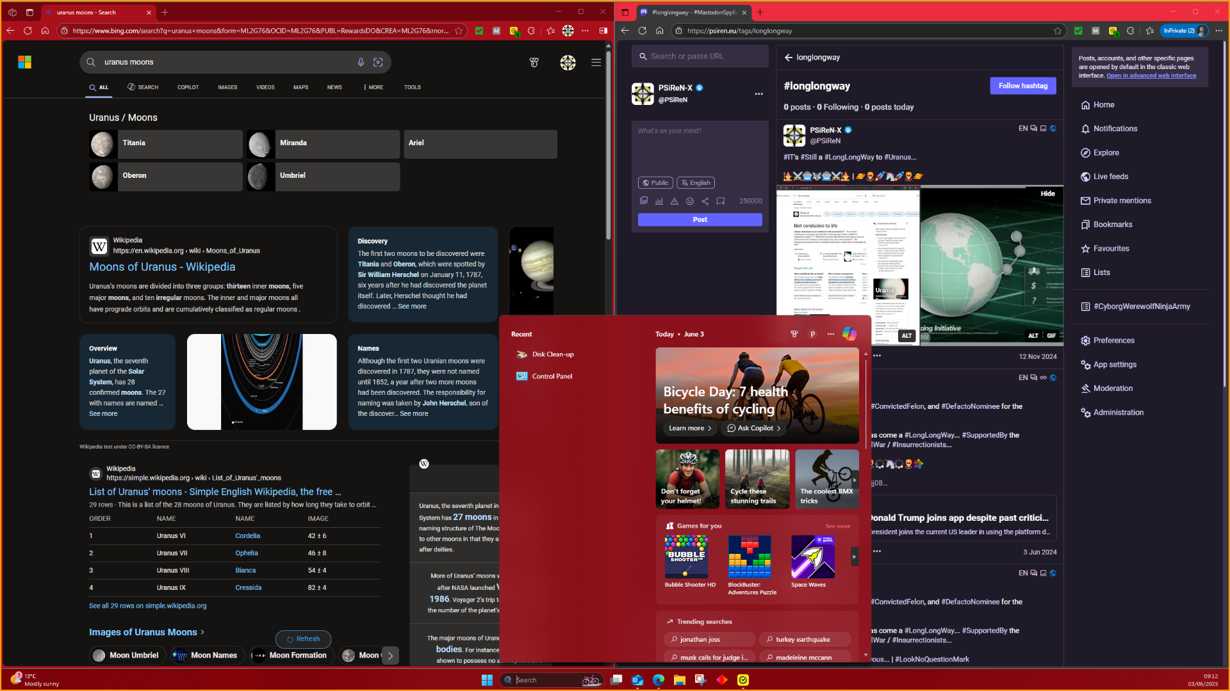Click the Bing page vertical scrollbar

[x=608, y=147]
